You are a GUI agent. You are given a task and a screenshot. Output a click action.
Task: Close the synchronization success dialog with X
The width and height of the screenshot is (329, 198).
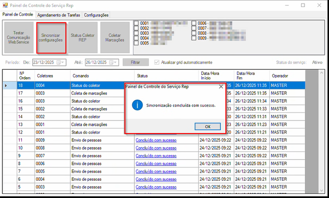click(x=221, y=86)
